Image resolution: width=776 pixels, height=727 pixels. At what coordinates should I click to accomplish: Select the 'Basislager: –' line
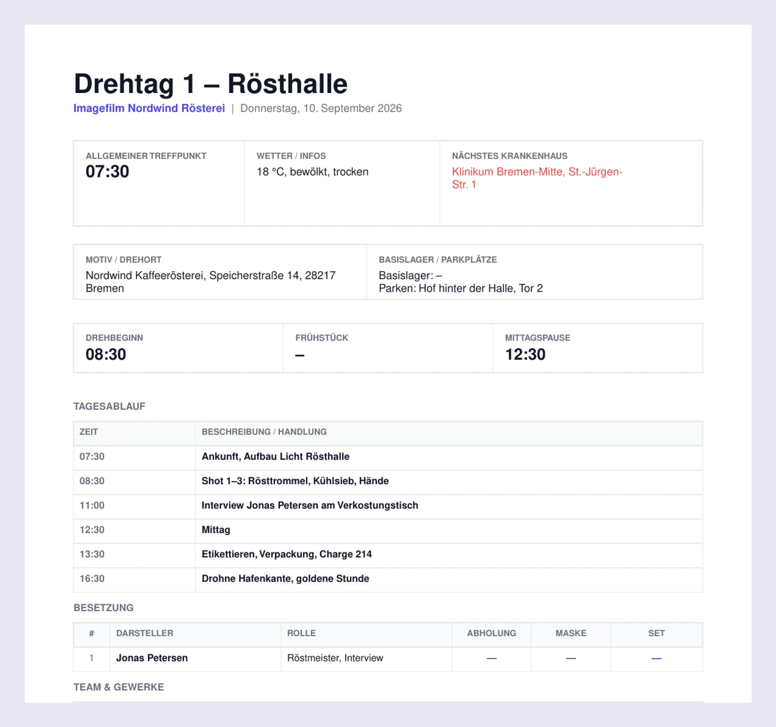coord(410,275)
